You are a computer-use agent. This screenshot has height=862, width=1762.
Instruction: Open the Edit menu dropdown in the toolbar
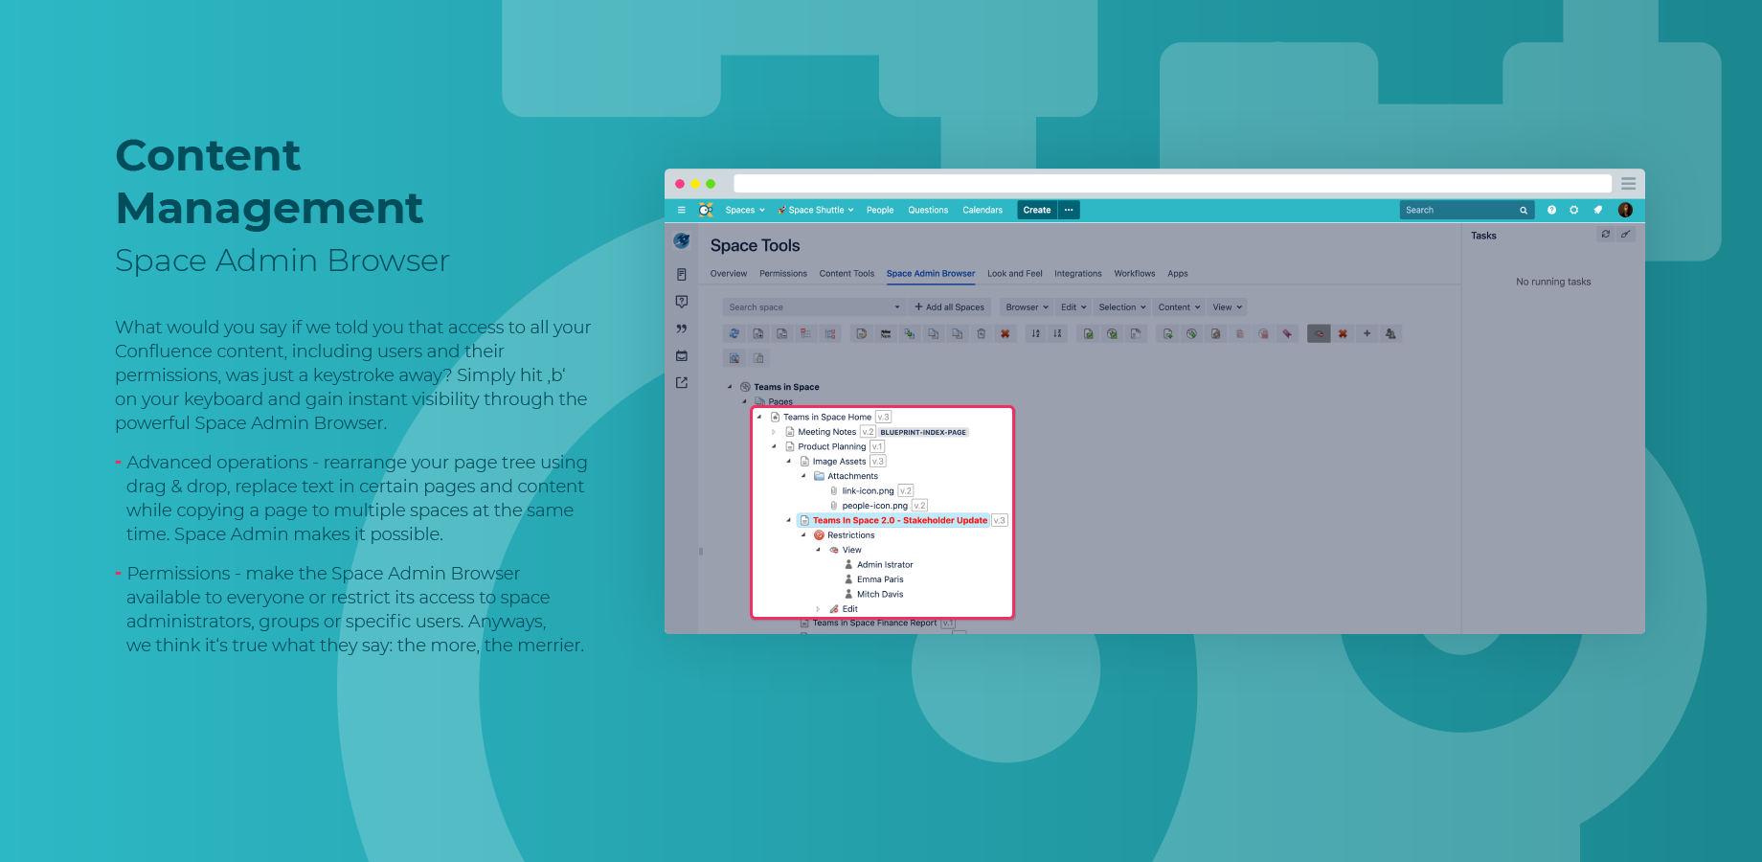(1073, 307)
